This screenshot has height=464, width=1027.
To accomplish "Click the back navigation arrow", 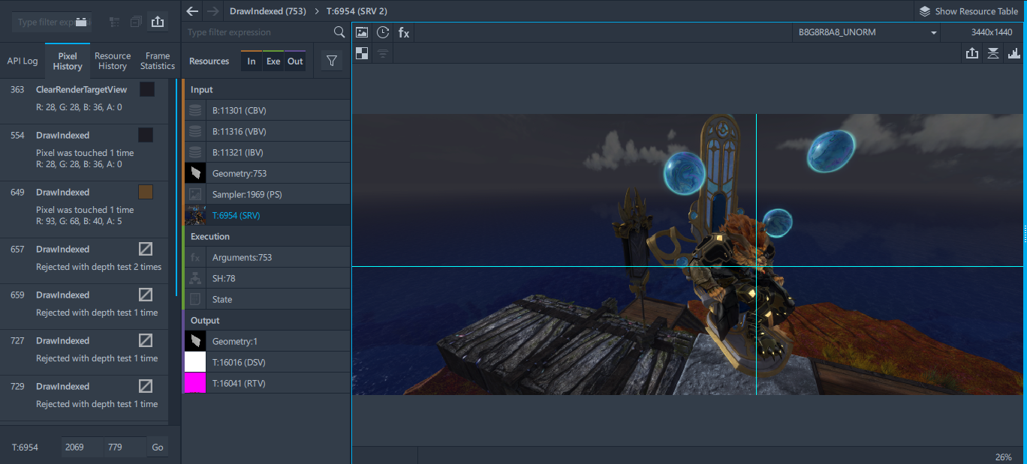I will click(192, 11).
